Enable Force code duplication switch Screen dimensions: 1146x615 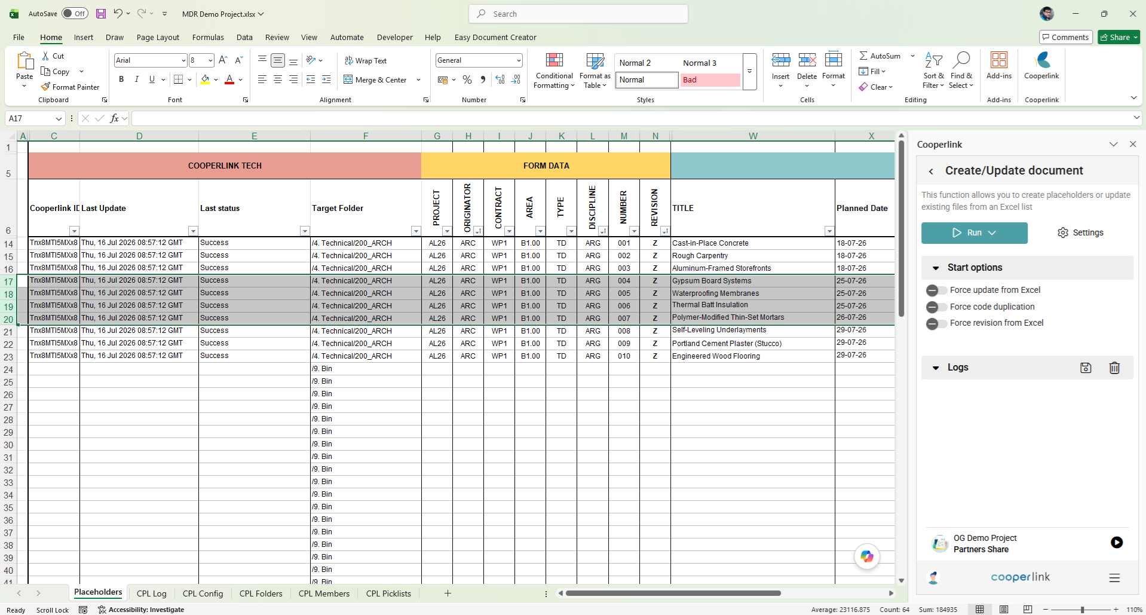click(936, 307)
